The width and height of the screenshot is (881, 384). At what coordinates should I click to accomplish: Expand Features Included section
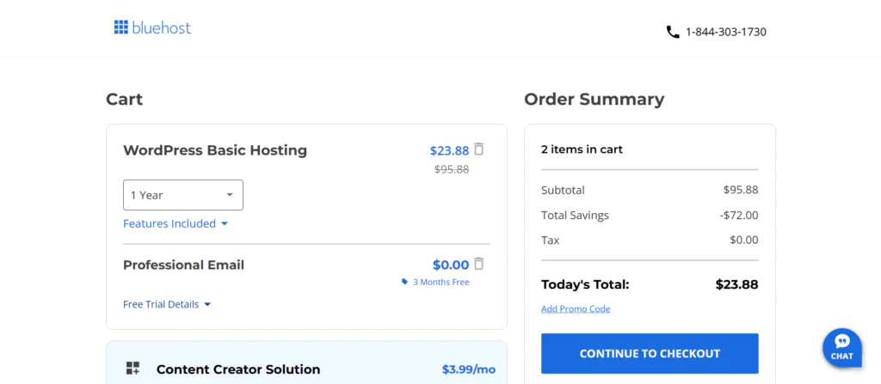pos(176,223)
